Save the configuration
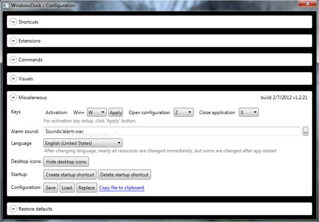319x222 pixels. coord(51,188)
